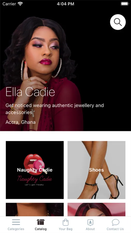Switch to the Catalog tab label
The image size is (131, 233).
(x=41, y=229)
